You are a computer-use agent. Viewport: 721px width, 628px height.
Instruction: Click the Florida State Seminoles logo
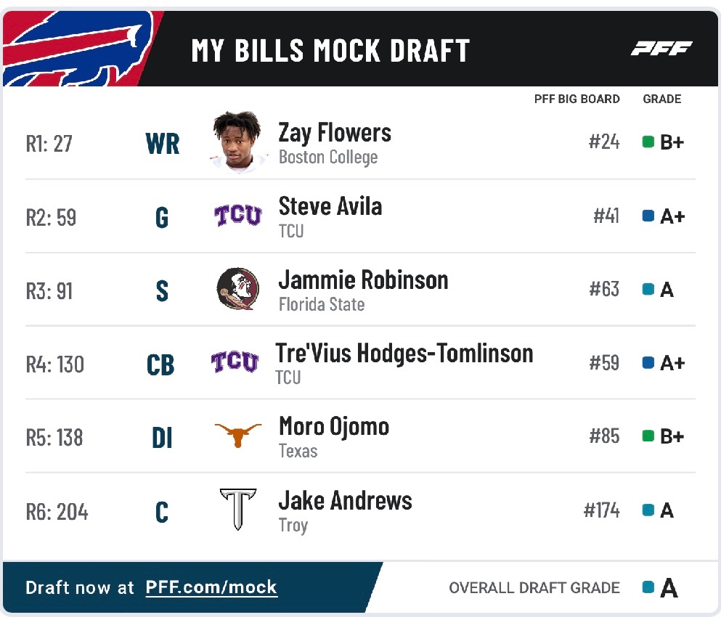(237, 289)
